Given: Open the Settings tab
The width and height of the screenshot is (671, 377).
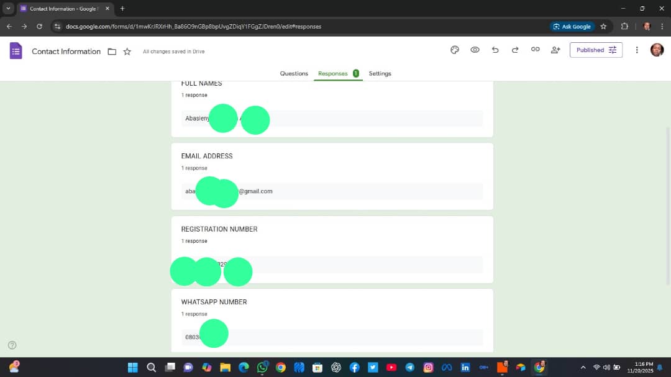Looking at the screenshot, I should (380, 73).
